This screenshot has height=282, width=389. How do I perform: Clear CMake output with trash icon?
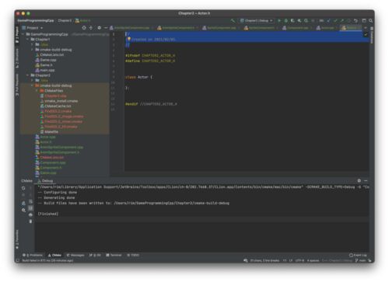30,221
